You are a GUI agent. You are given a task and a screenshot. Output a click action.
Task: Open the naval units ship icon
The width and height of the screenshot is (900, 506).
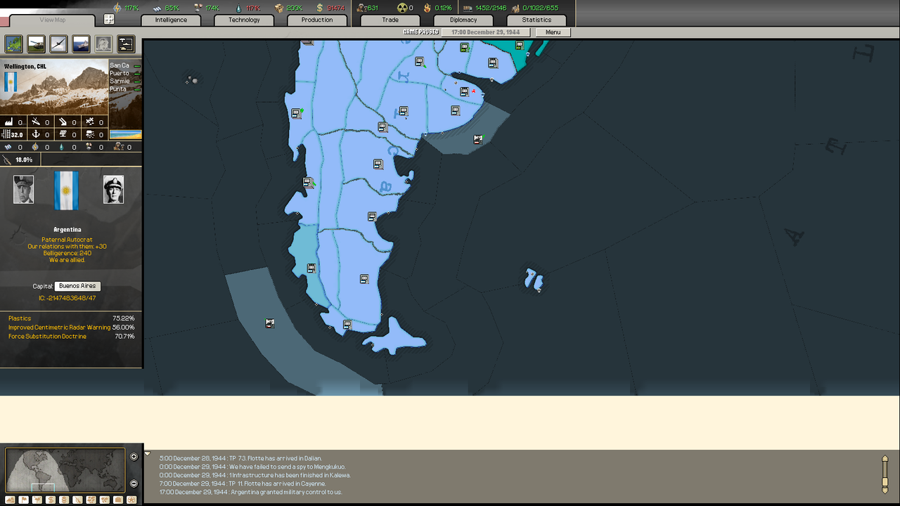pos(82,44)
